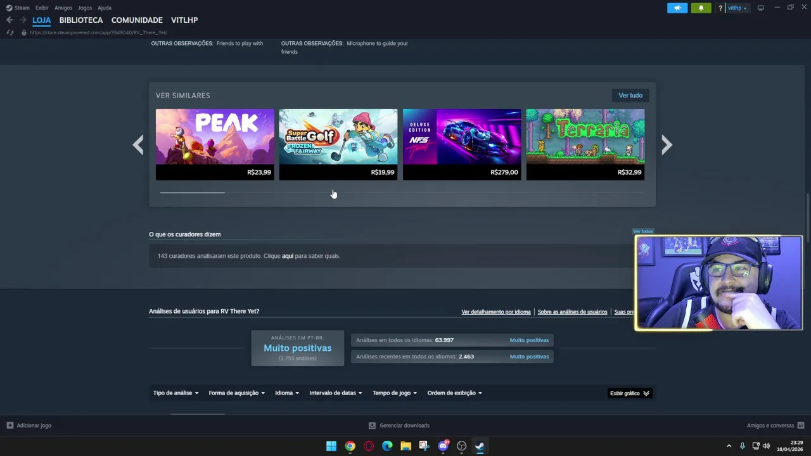Open the help question mark icon
The width and height of the screenshot is (811, 456).
click(720, 8)
